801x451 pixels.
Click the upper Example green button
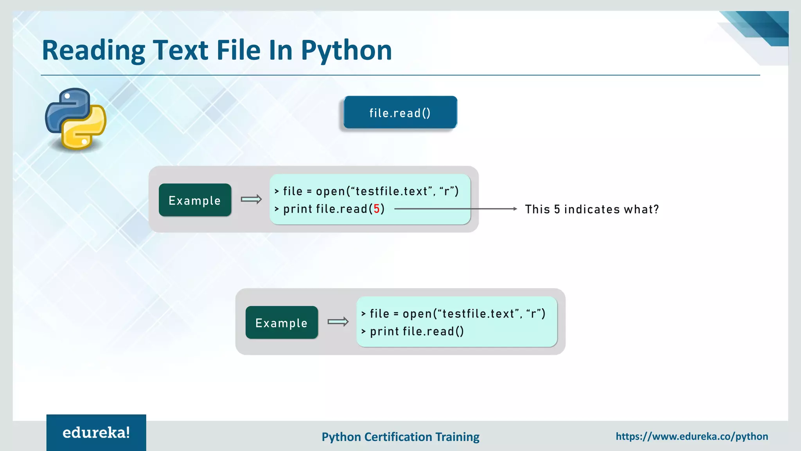tap(195, 200)
